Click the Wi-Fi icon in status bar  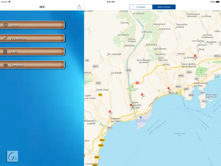pyautogui.click(x=10, y=2)
